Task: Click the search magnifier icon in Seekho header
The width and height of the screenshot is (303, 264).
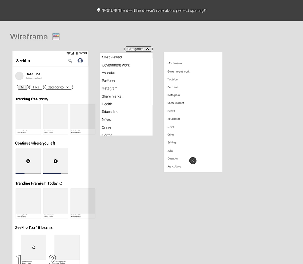Action: [70, 61]
